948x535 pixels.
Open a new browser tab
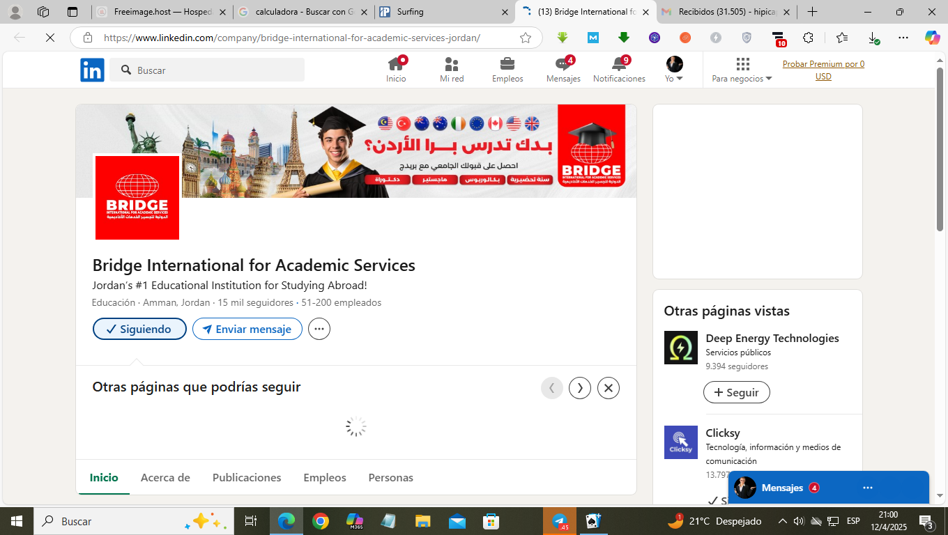click(x=812, y=12)
